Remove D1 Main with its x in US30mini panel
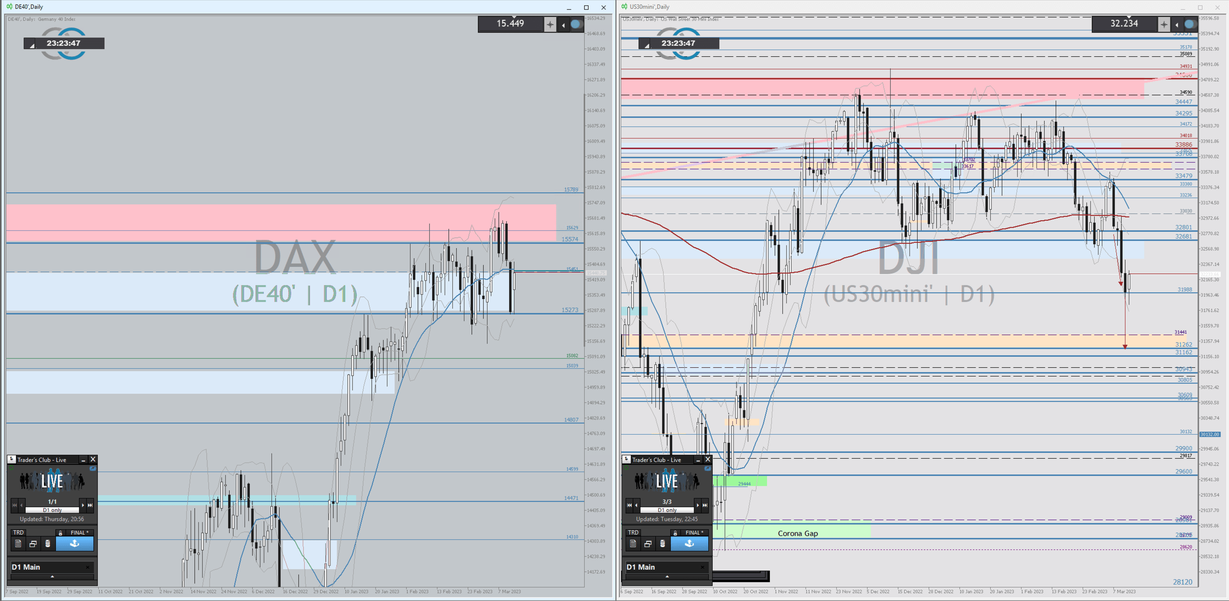Screen dimensions: 1229x601 point(703,567)
